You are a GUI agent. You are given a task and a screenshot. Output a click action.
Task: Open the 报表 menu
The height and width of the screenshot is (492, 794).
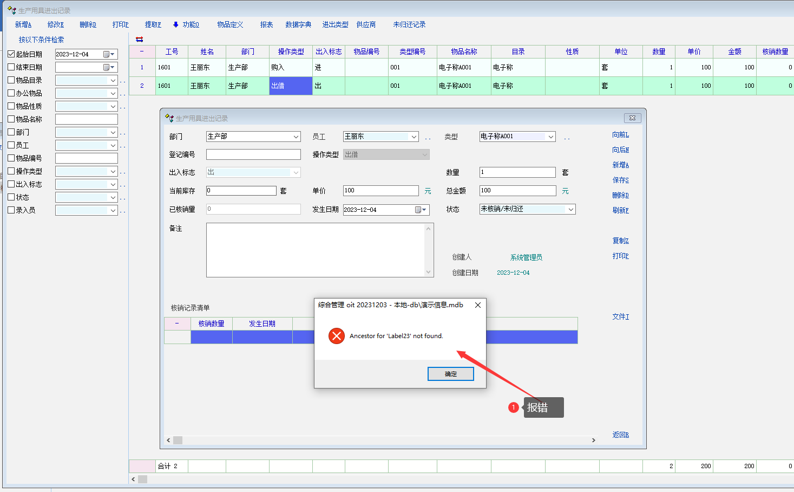point(266,24)
